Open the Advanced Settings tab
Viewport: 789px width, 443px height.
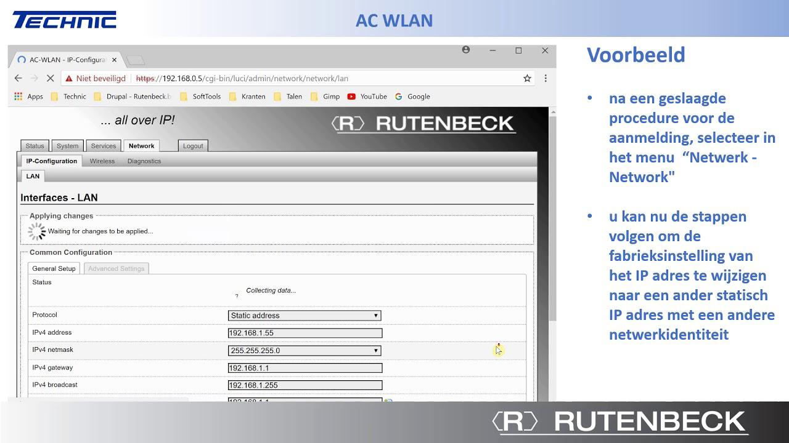point(116,268)
